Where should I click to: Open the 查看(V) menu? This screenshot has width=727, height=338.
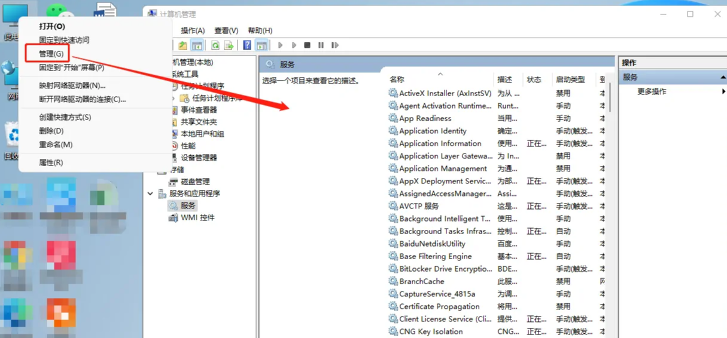point(226,30)
